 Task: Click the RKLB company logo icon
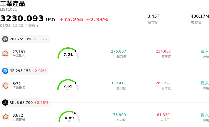pyautogui.click(x=5, y=103)
